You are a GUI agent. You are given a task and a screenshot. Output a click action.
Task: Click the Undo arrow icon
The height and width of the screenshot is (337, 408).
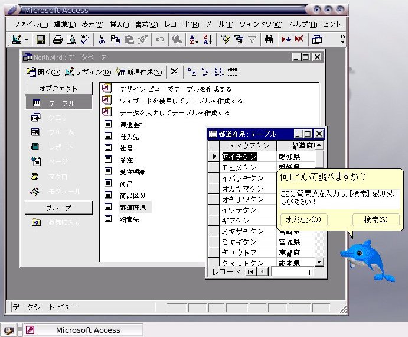coord(160,40)
